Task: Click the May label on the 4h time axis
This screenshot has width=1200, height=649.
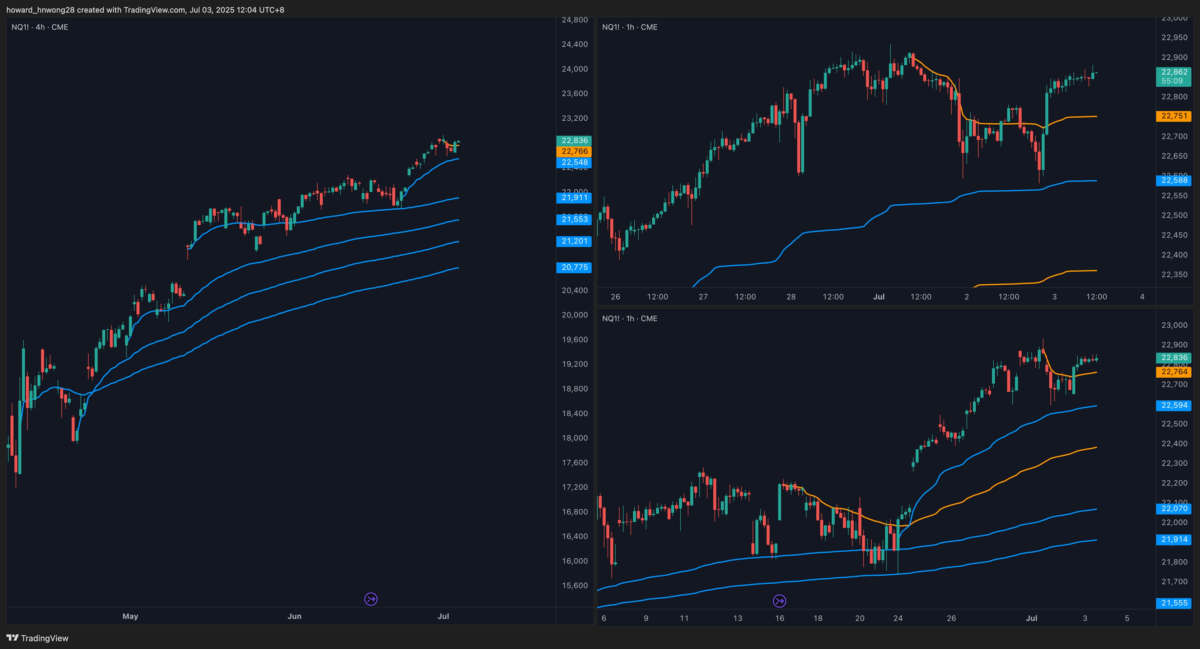Action: 130,616
